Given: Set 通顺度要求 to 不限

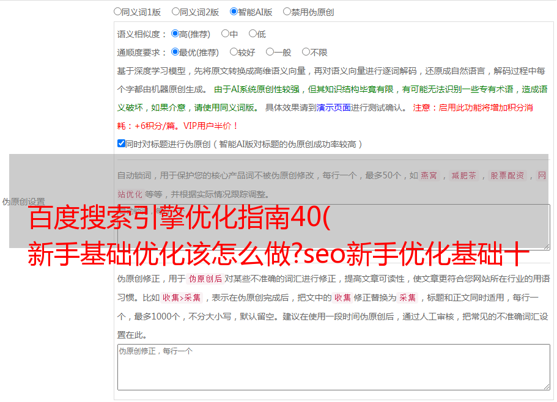Looking at the screenshot, I should pyautogui.click(x=306, y=52).
